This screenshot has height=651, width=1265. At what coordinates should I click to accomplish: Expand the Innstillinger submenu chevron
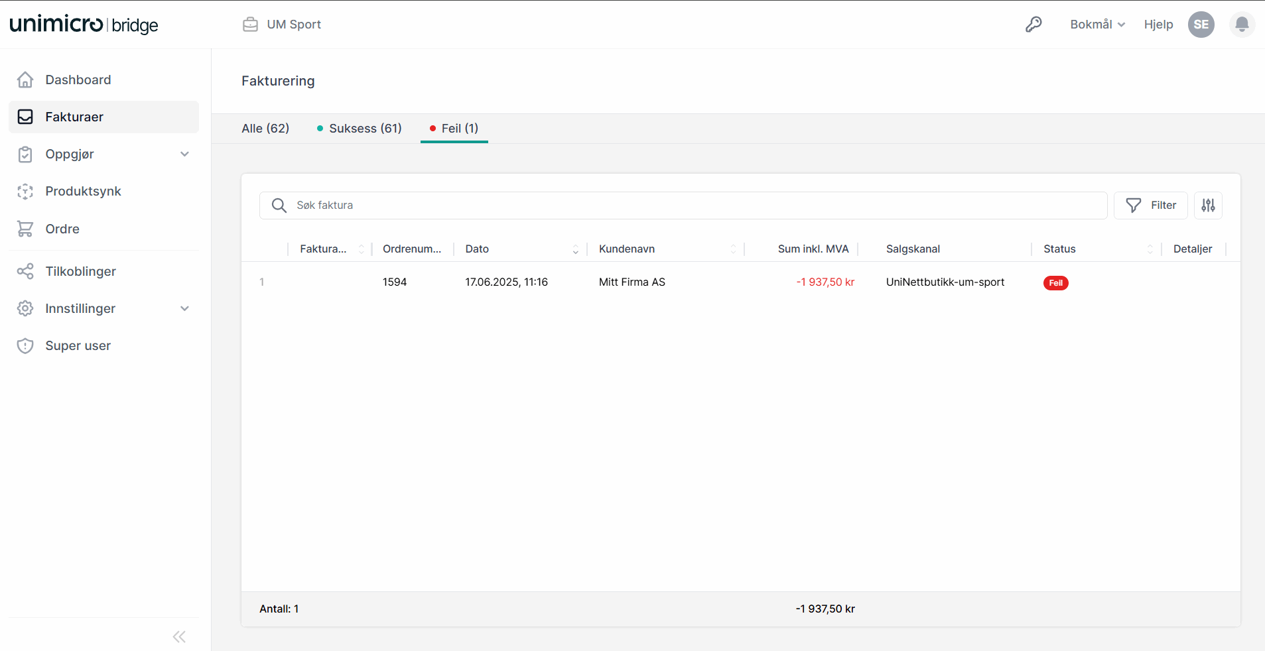(184, 308)
